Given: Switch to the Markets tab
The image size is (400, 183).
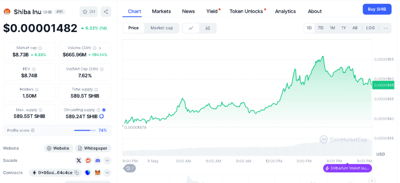Looking at the screenshot, I should (161, 11).
